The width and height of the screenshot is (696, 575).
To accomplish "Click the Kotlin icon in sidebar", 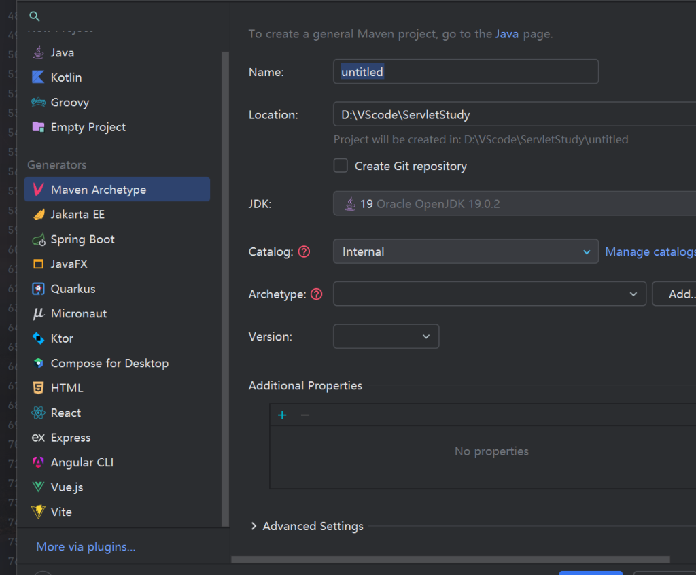I will 38,77.
